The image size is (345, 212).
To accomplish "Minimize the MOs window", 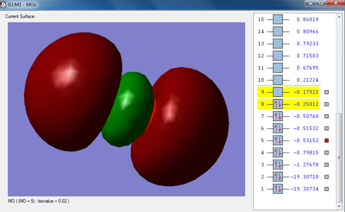I will tap(310, 3).
